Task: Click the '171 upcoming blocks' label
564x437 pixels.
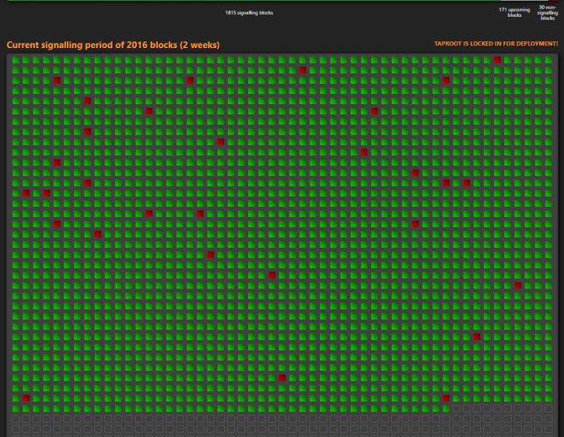Action: [x=514, y=12]
